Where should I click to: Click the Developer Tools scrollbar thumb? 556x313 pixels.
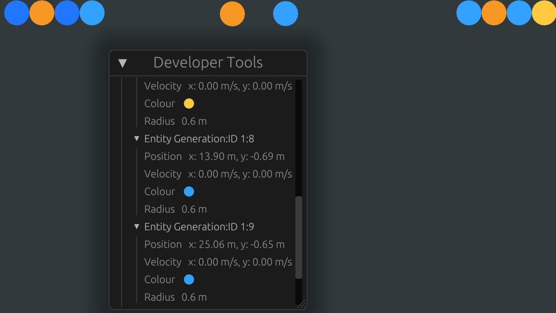tap(299, 237)
